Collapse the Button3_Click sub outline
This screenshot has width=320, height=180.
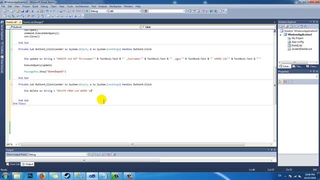[11, 49]
